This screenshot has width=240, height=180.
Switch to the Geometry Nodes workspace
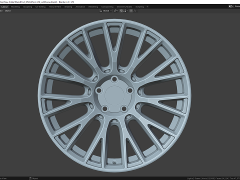[x=124, y=7]
